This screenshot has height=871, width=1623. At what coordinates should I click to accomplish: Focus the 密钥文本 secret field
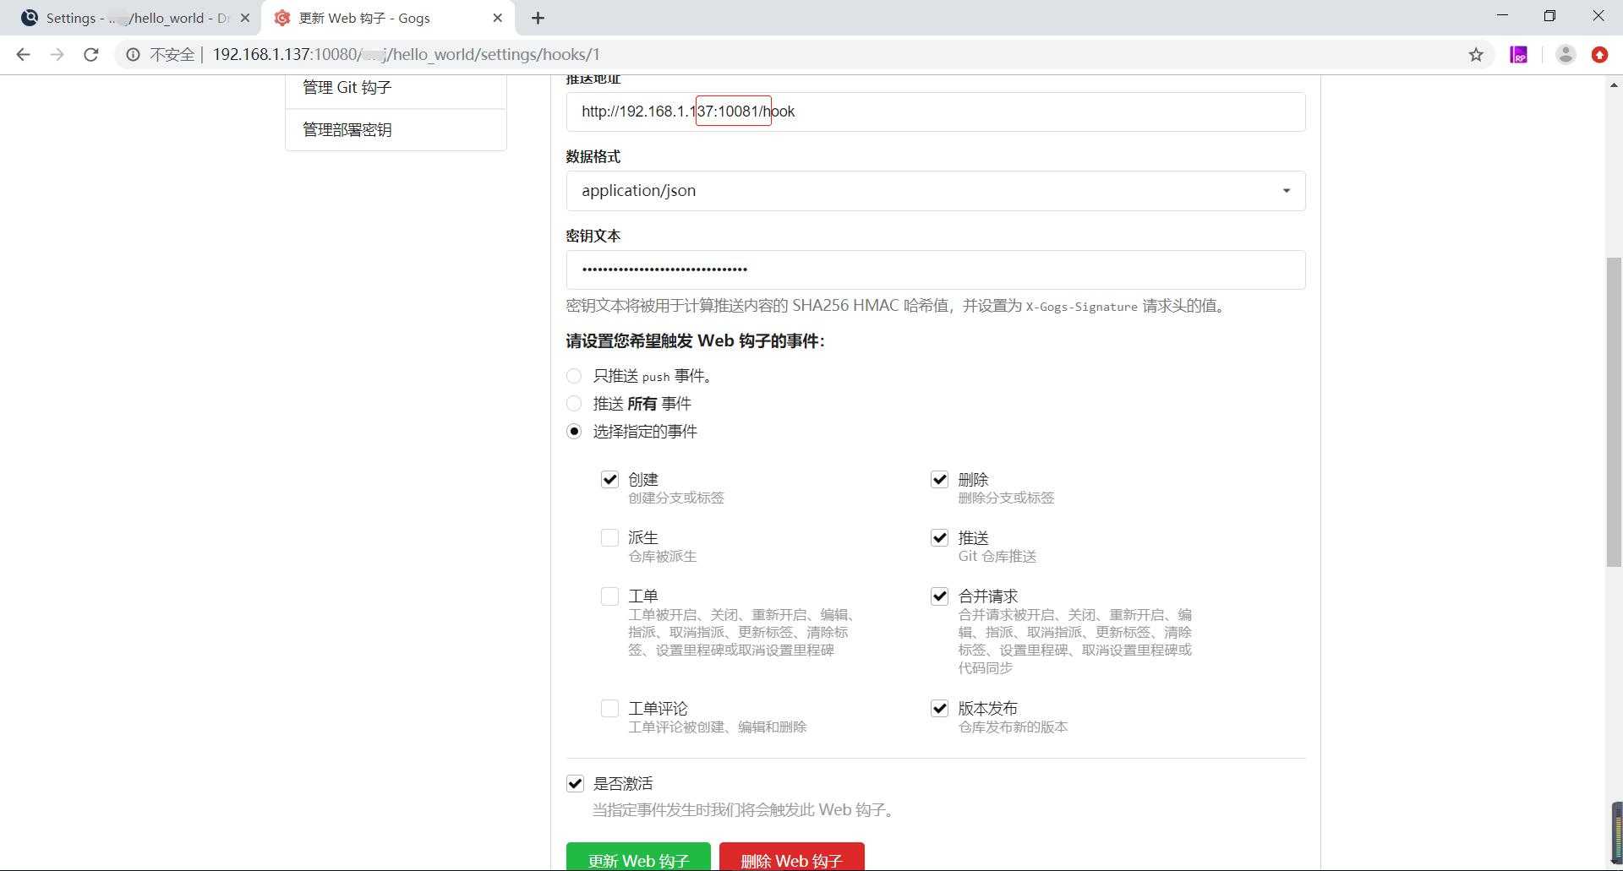(x=936, y=270)
